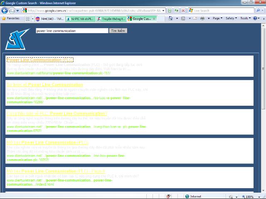
Task: Click the Help question mark icon
Action: (x=255, y=18)
